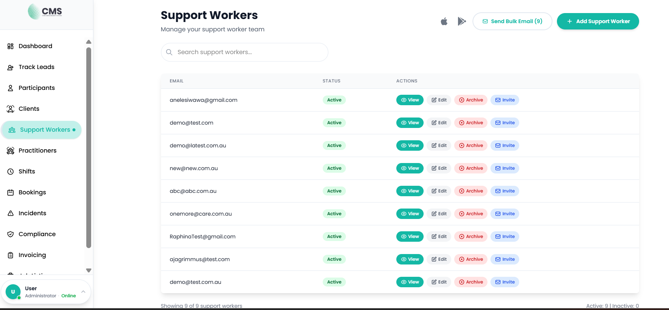Click sidebar scroll down arrow

89,270
